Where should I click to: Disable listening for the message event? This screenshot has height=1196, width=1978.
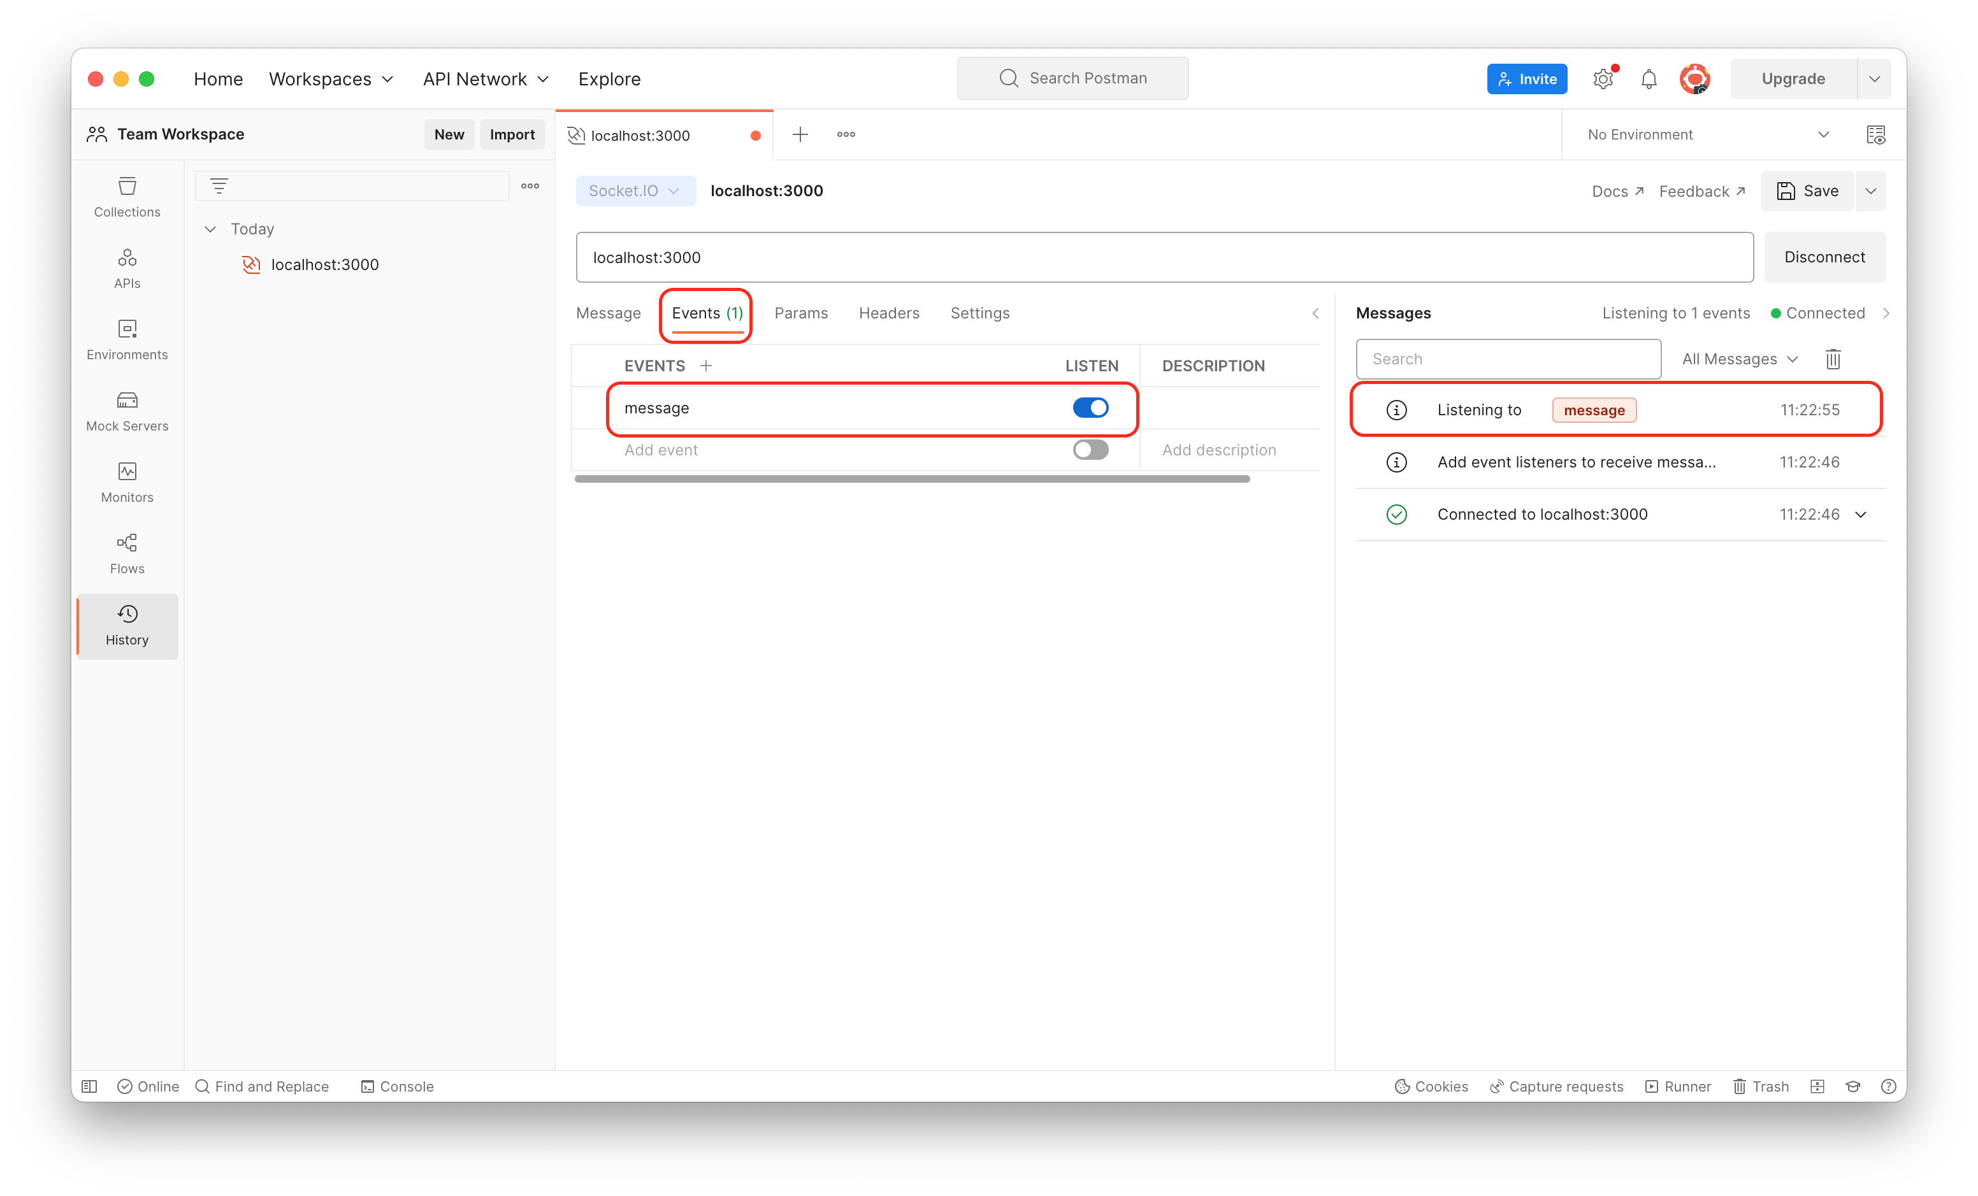click(x=1090, y=408)
